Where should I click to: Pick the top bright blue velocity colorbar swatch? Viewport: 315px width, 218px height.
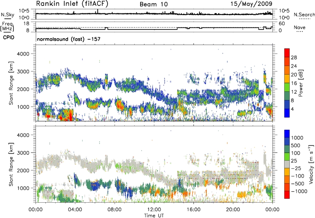coord(287,134)
